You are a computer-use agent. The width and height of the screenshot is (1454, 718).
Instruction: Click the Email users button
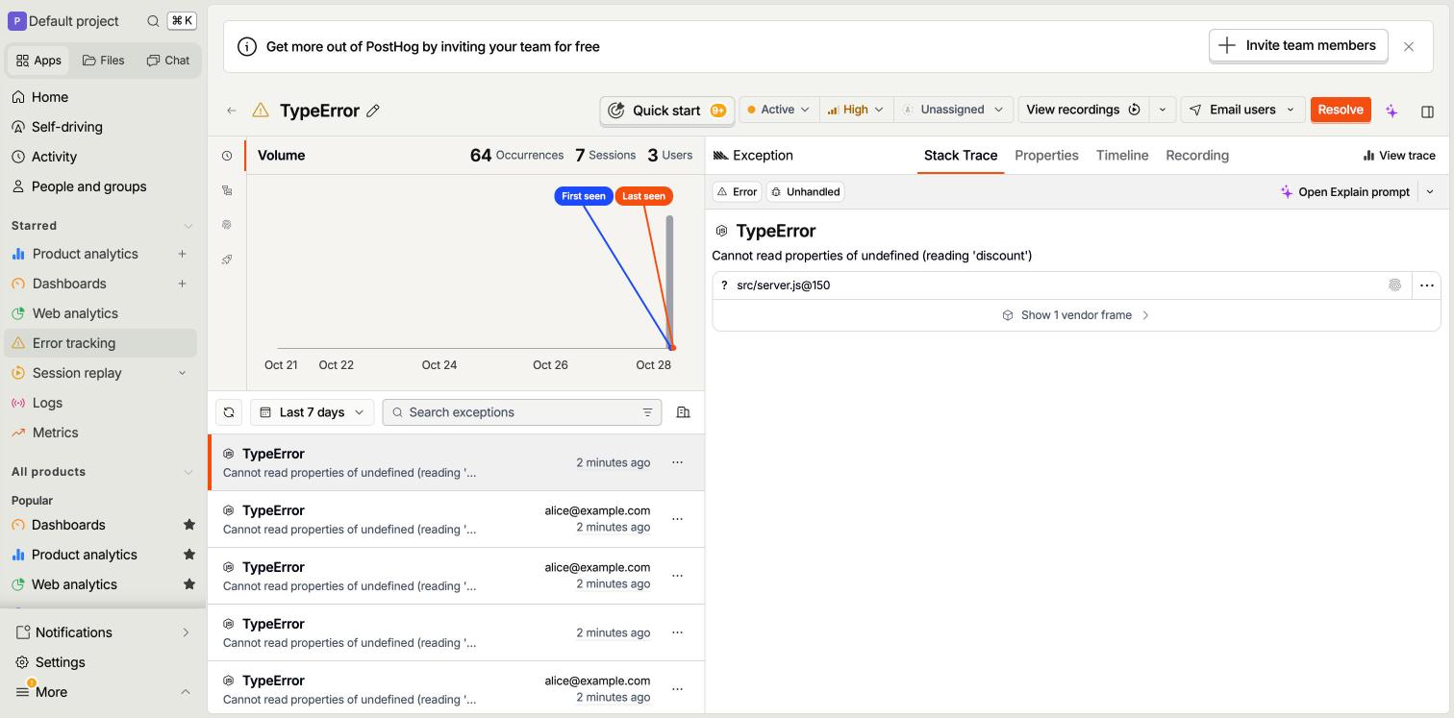[x=1242, y=110]
